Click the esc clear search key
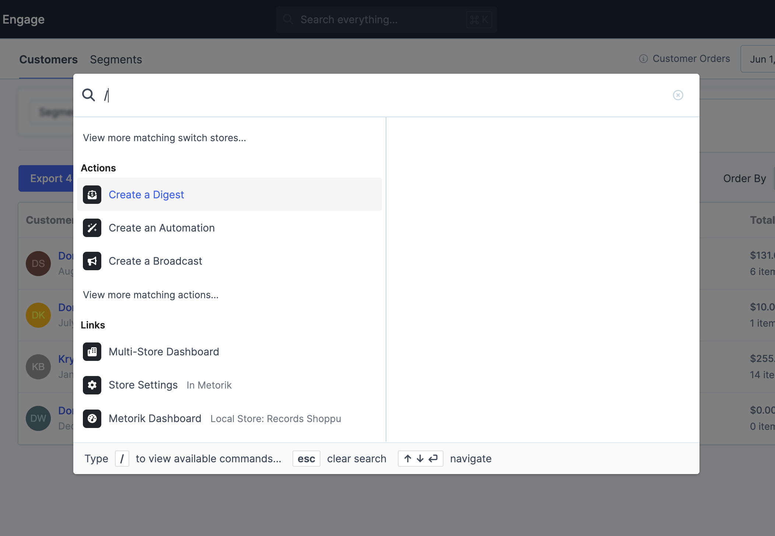This screenshot has width=775, height=536. point(306,459)
